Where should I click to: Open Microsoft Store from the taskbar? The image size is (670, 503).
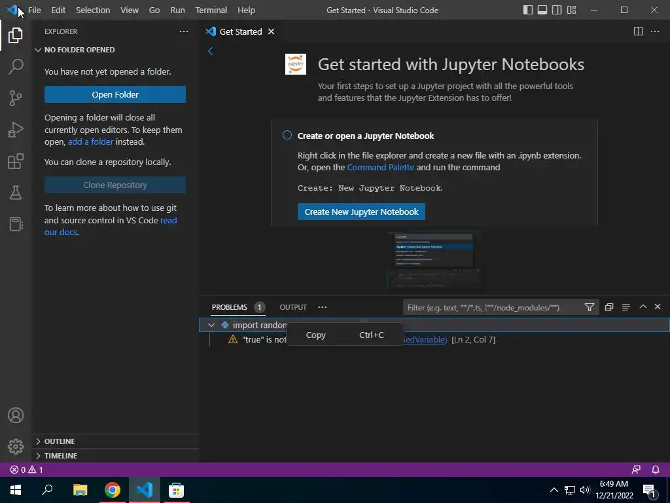point(176,490)
